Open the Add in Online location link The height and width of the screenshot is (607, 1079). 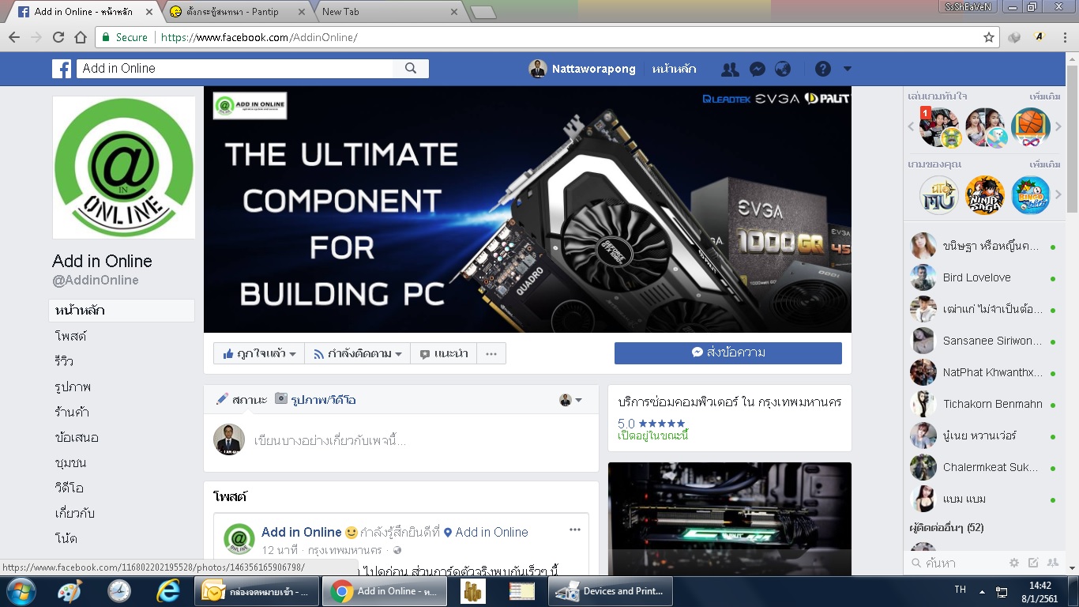coord(491,532)
